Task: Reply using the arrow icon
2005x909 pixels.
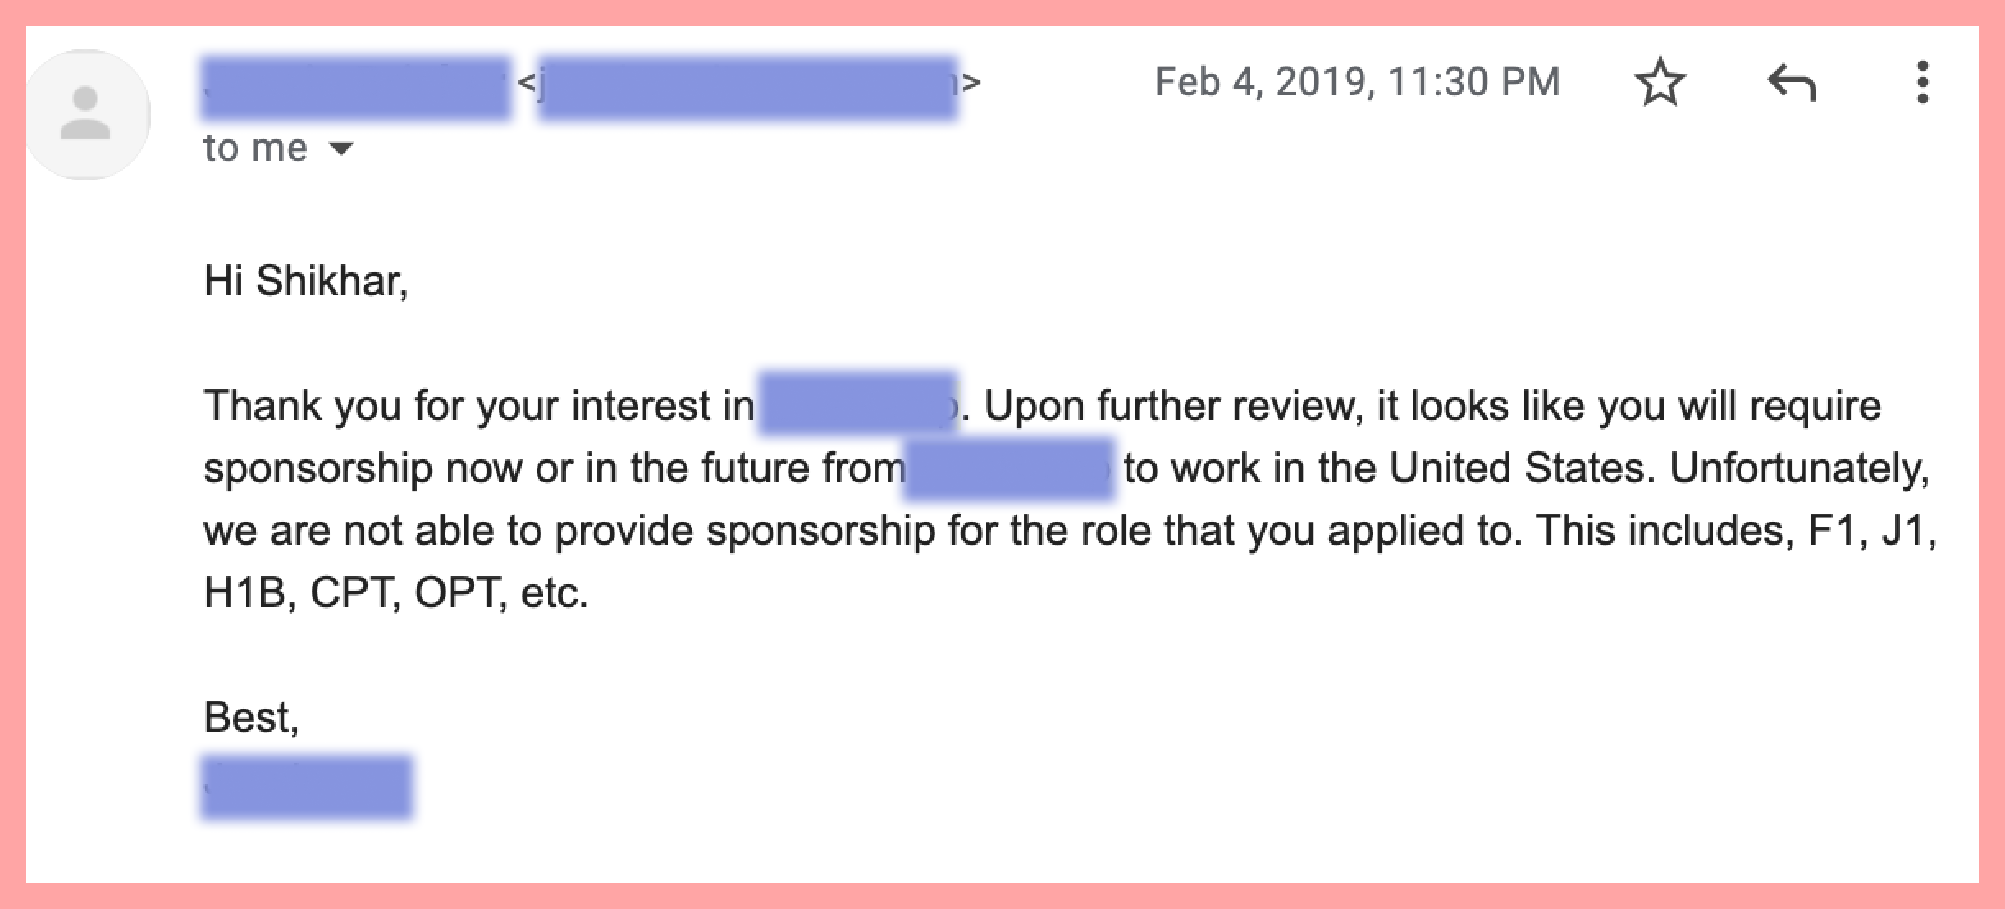Action: pos(1792,83)
